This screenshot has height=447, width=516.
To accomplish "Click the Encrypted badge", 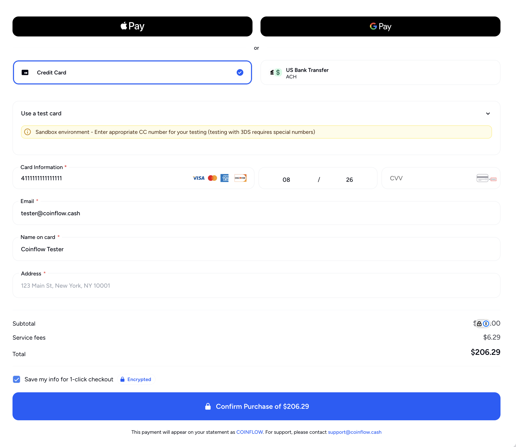I will (x=136, y=379).
